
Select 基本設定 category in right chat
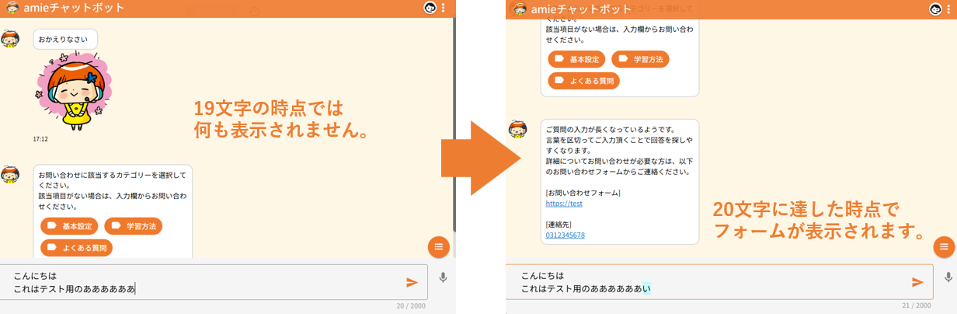576,59
